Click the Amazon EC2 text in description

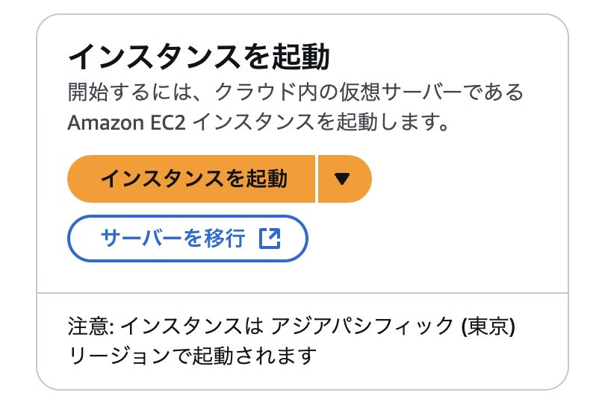point(126,122)
